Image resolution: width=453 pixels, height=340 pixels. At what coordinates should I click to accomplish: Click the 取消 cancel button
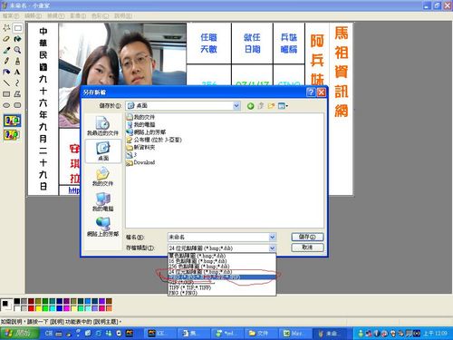(x=307, y=248)
